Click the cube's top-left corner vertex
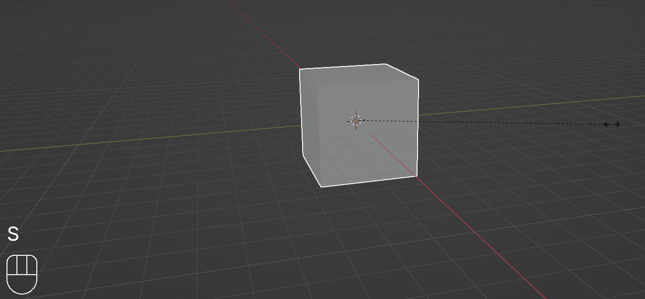 300,70
